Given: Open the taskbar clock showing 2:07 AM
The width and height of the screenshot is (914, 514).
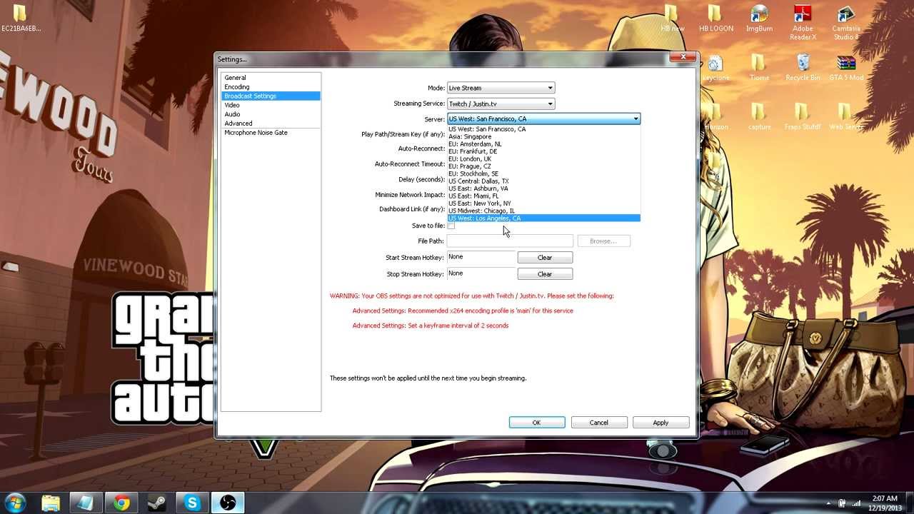Looking at the screenshot, I should pos(883,503).
